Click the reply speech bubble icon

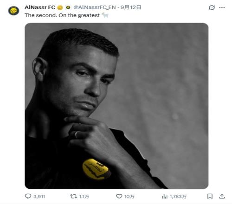tap(28, 196)
